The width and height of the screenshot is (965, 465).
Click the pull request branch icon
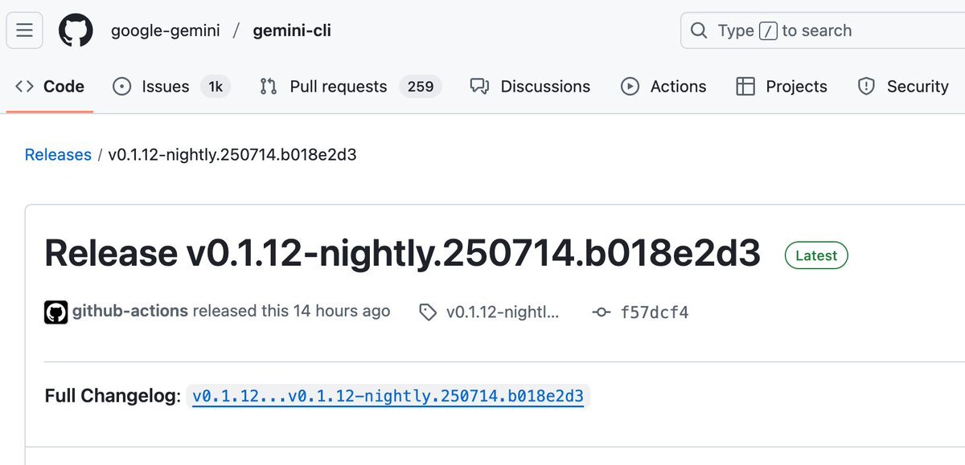(269, 87)
